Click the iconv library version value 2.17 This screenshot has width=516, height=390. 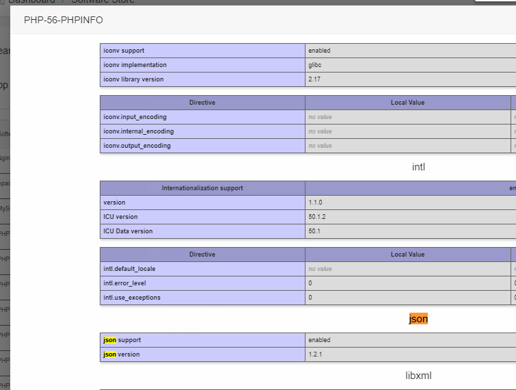[x=314, y=79]
